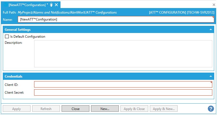
Task: Click the Client Secret input box
Action: (x=123, y=92)
